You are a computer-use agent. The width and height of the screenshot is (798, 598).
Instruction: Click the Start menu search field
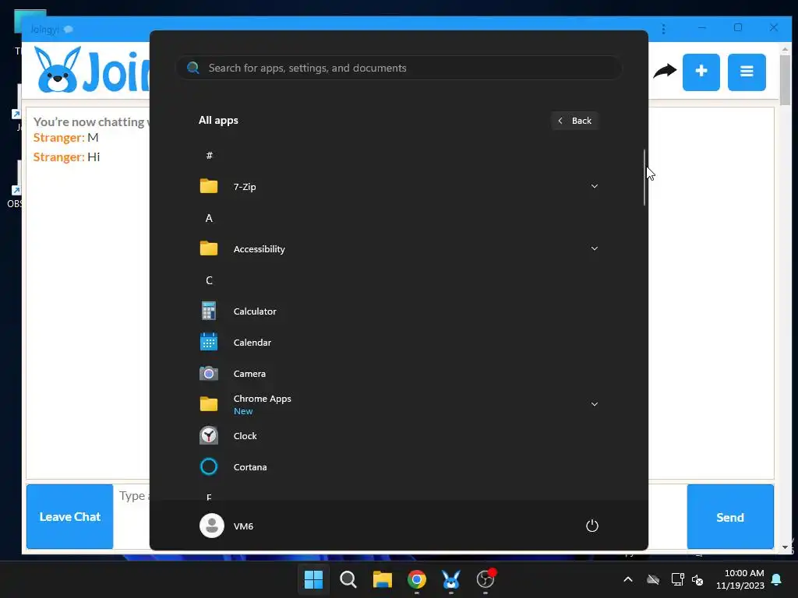click(x=398, y=68)
